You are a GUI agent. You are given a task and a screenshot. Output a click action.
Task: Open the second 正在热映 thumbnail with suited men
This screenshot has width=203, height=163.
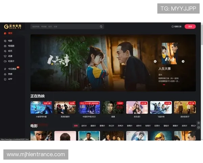point(65,108)
